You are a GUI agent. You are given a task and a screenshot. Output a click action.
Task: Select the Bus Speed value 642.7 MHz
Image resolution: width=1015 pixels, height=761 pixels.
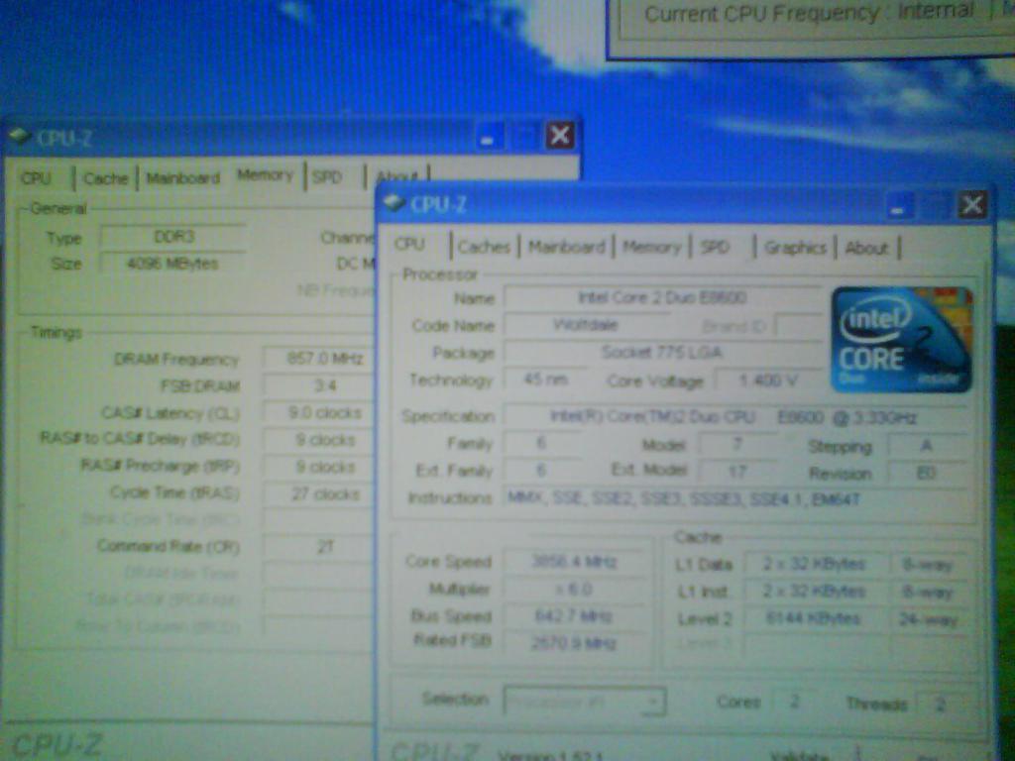tap(575, 615)
